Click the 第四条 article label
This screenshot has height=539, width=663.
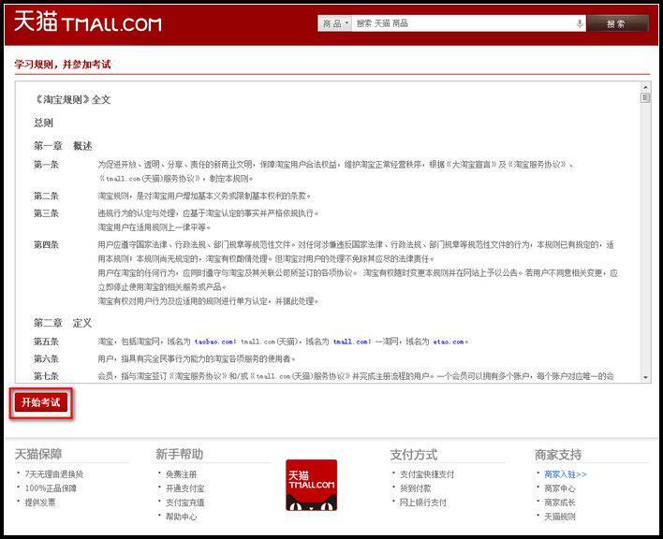click(46, 244)
